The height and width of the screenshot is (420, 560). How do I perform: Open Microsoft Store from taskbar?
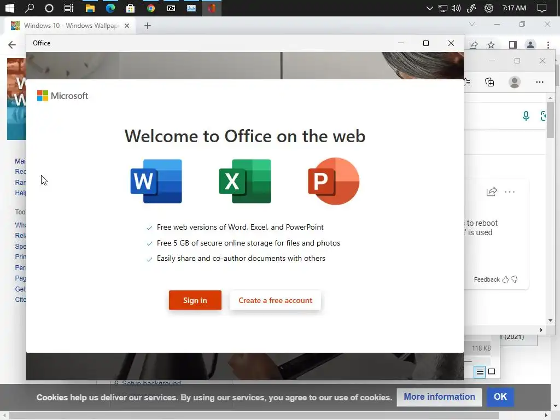pos(130,8)
